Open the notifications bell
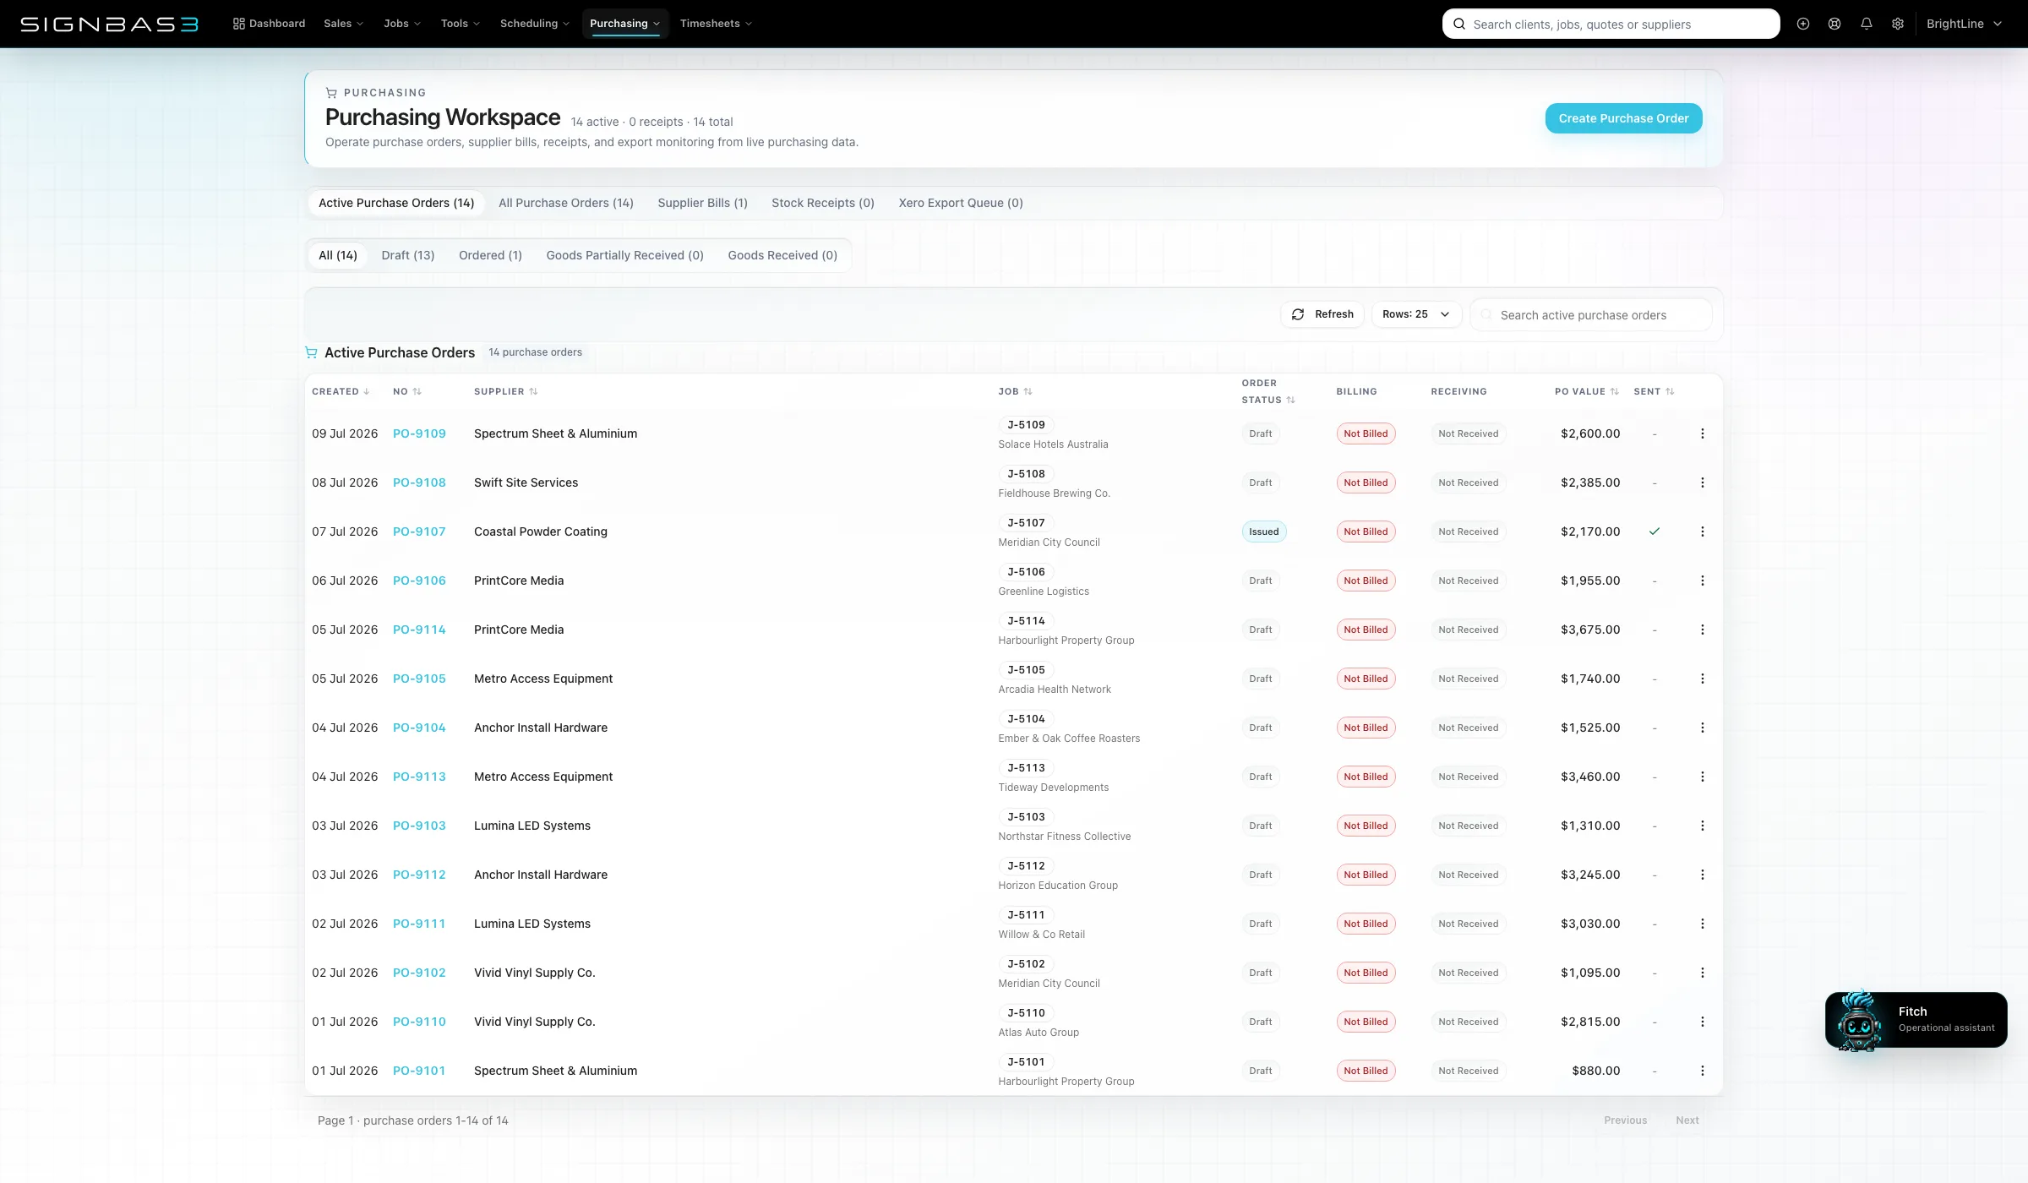The height and width of the screenshot is (1183, 2028). click(x=1867, y=24)
